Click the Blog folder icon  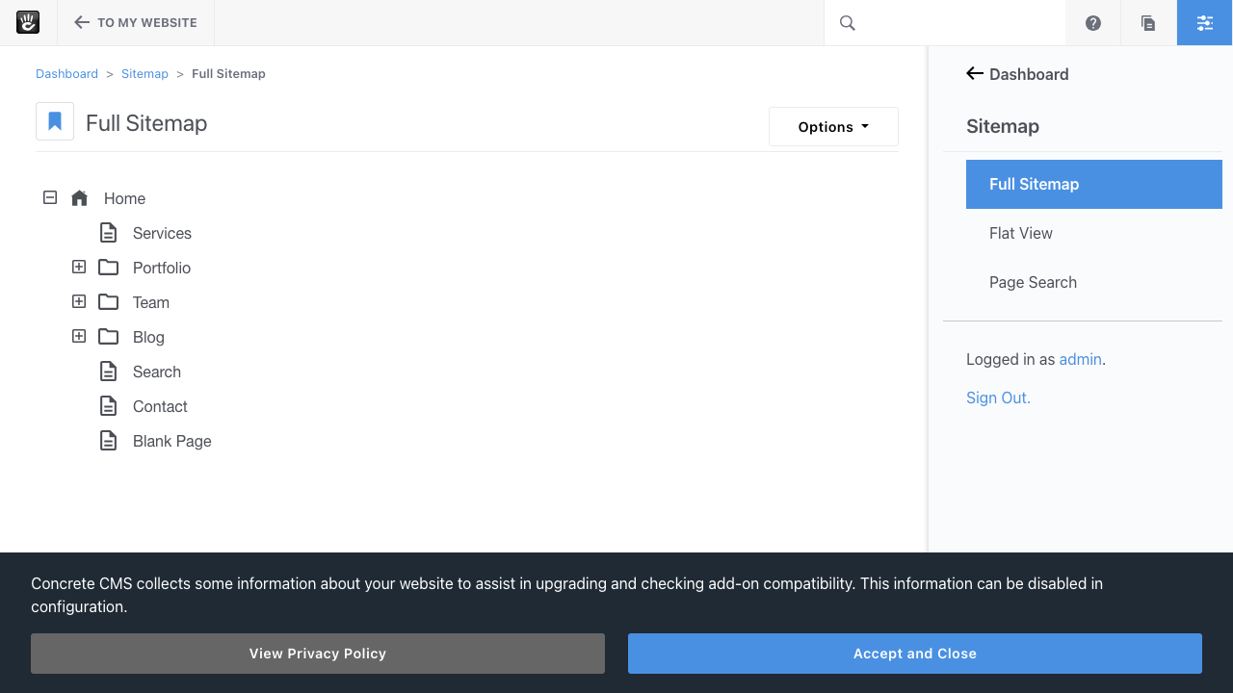pyautogui.click(x=109, y=337)
